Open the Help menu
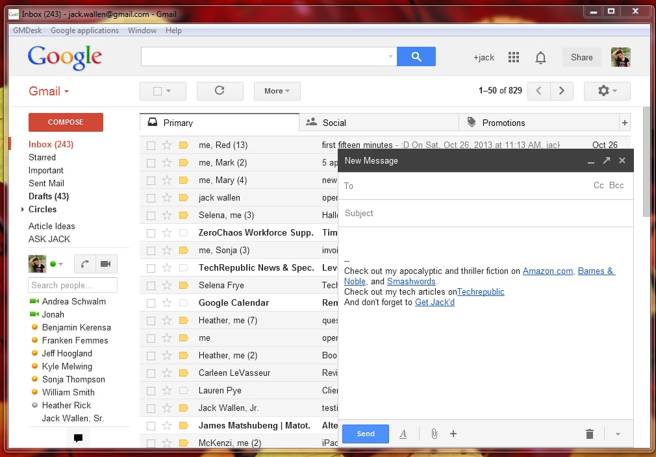 click(x=173, y=31)
